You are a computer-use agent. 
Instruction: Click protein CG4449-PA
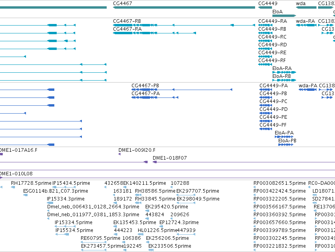(266, 90)
